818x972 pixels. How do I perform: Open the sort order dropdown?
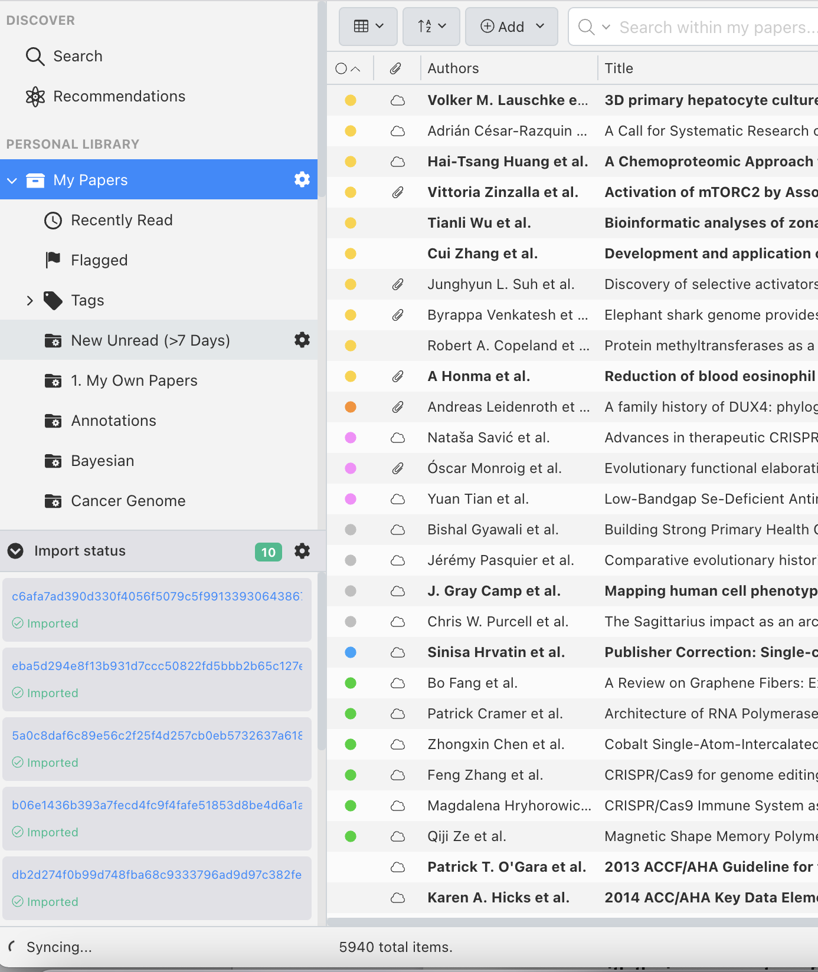(x=431, y=27)
